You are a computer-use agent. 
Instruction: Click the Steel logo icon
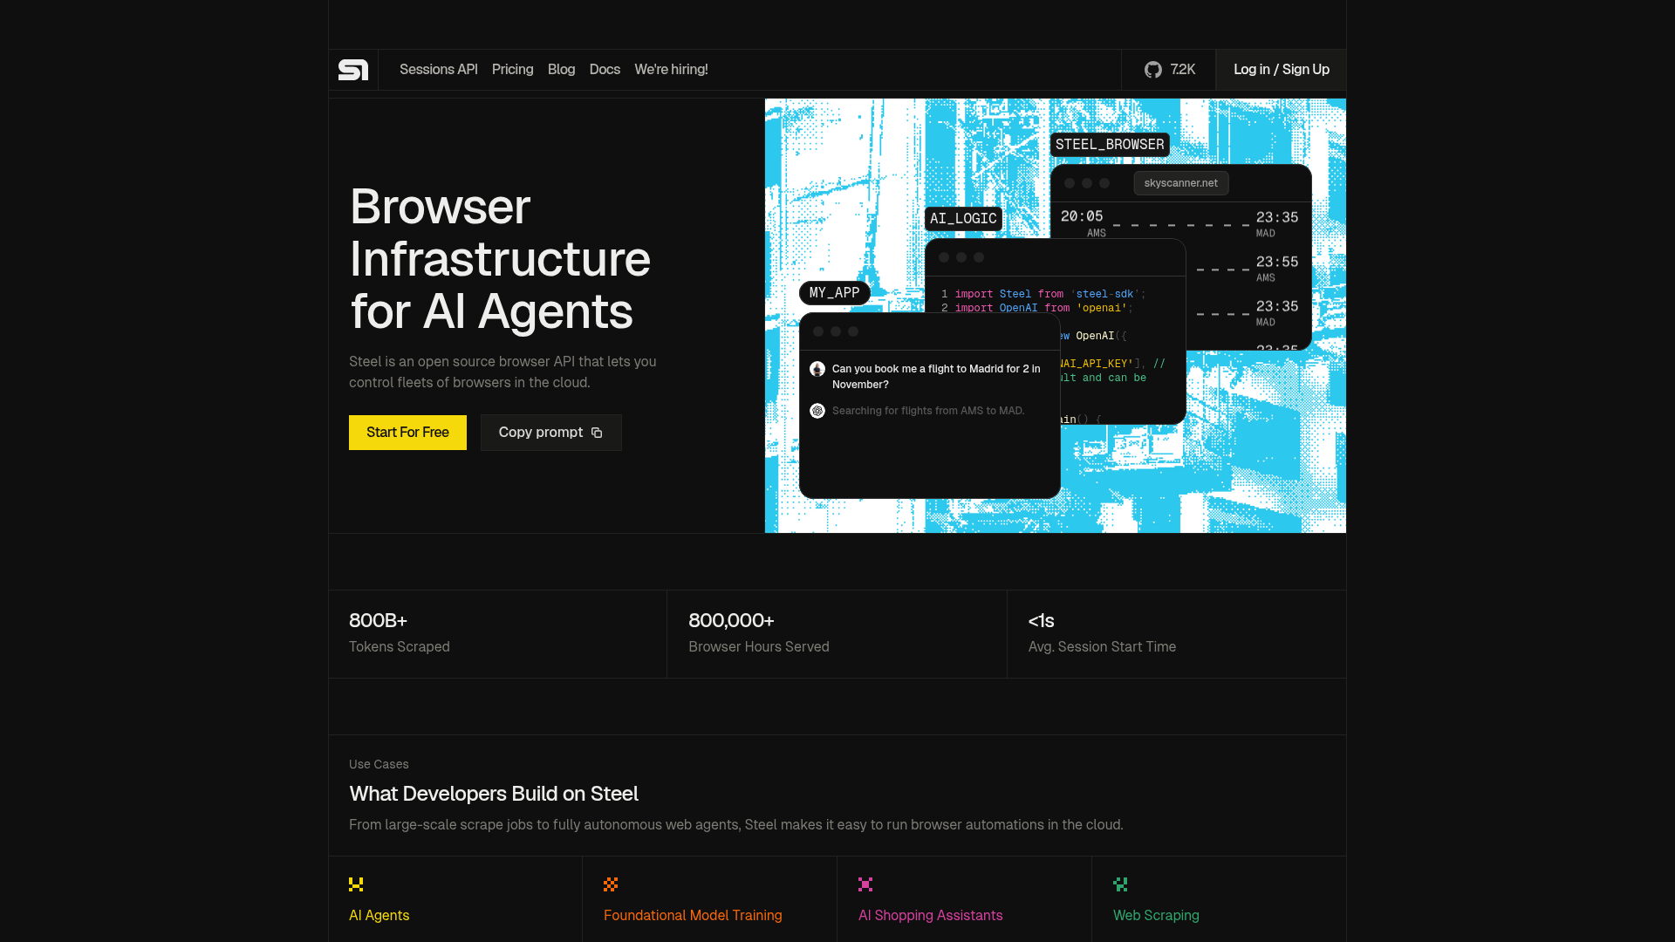[x=353, y=70]
